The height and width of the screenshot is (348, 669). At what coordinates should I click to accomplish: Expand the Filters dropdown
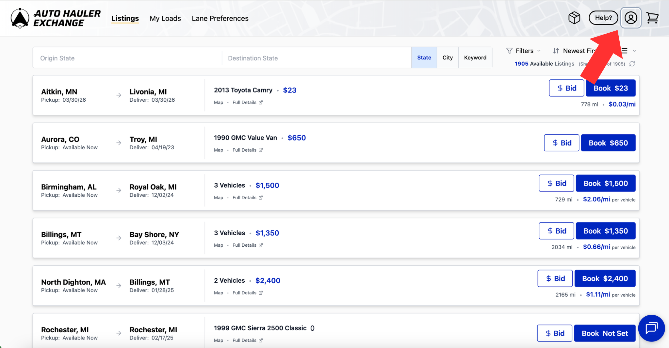[x=523, y=51]
